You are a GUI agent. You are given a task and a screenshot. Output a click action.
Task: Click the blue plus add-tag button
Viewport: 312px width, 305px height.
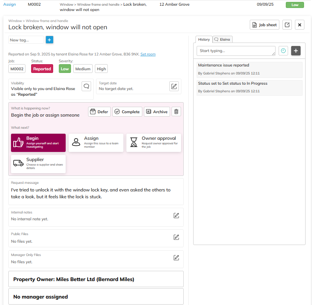point(50,40)
